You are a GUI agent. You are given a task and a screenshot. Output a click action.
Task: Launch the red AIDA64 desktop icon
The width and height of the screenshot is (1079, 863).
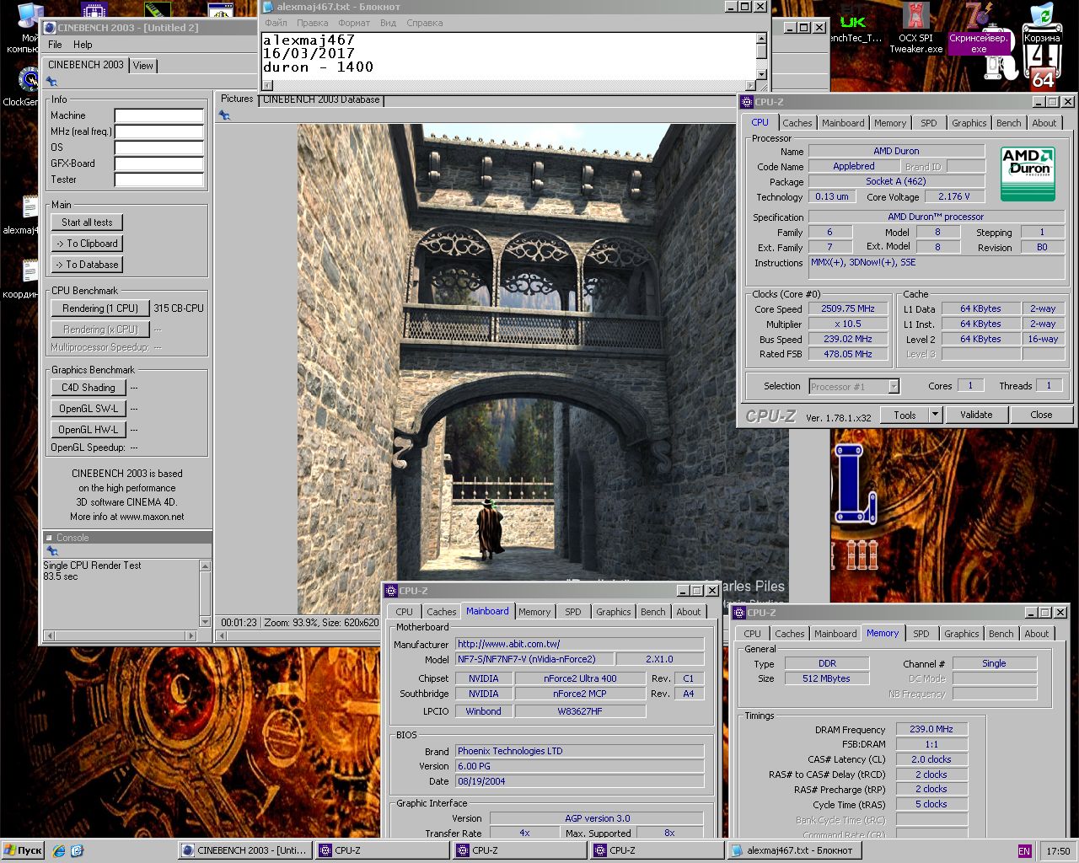(x=1043, y=78)
